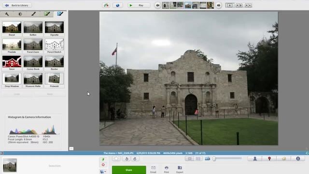Click the grayed-out Undo button

click(x=17, y=94)
